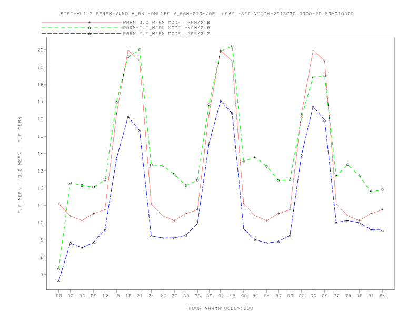Click the vertical y-axis title F.F_MEAN | O.O_MEAN

coord(20,165)
